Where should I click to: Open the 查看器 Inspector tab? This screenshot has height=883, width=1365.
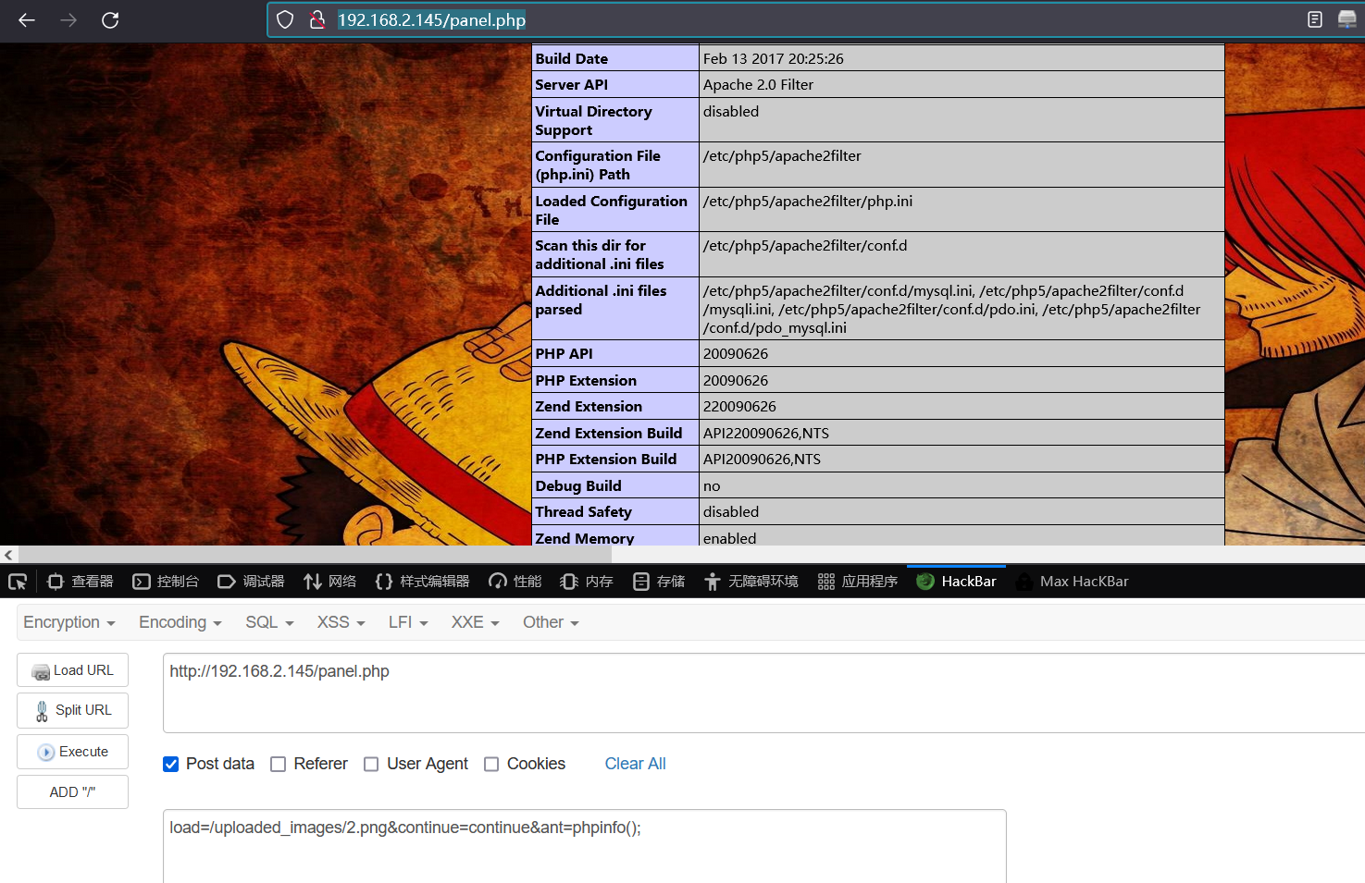[81, 582]
